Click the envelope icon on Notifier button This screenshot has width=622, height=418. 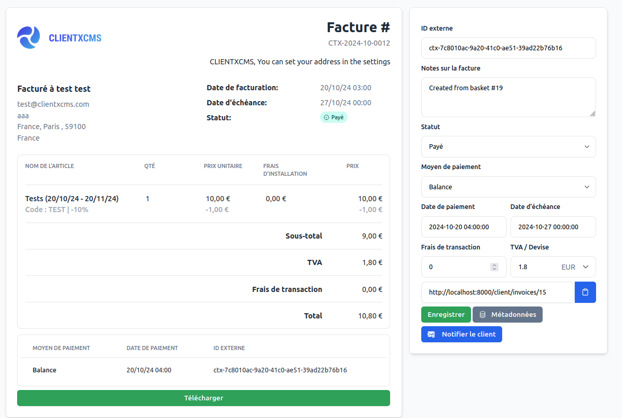[x=431, y=335]
